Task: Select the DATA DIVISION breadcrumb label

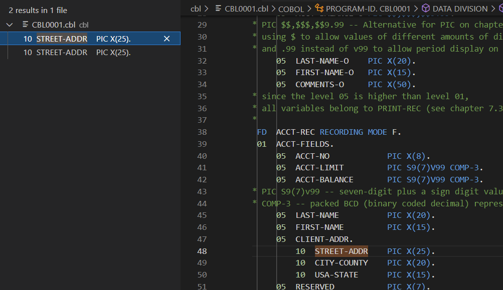Action: [460, 9]
